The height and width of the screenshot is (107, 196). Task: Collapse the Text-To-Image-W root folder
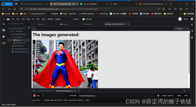pyautogui.click(x=9, y=29)
